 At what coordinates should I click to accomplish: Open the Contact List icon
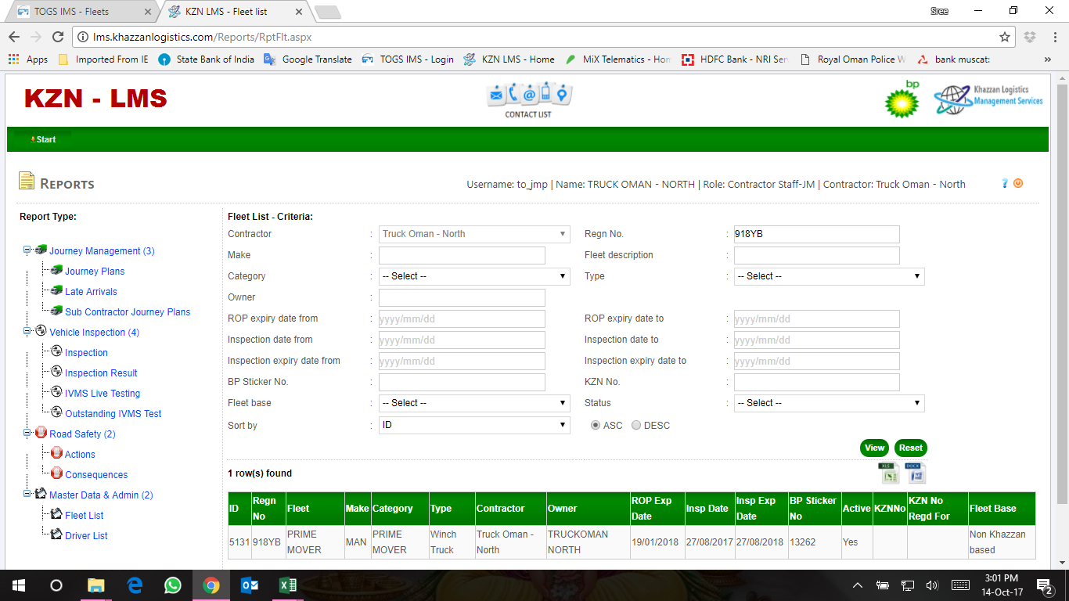pyautogui.click(x=528, y=99)
